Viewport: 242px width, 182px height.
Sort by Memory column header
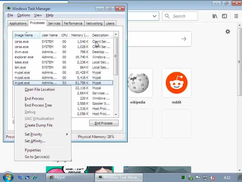[x=80, y=35]
